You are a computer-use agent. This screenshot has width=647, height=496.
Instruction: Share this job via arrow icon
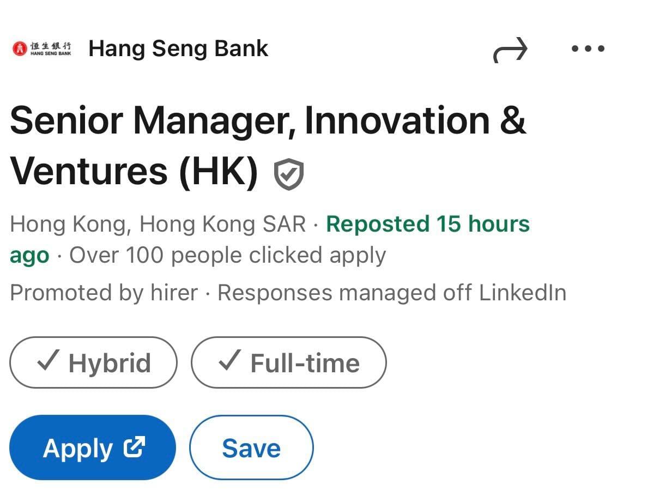(510, 50)
